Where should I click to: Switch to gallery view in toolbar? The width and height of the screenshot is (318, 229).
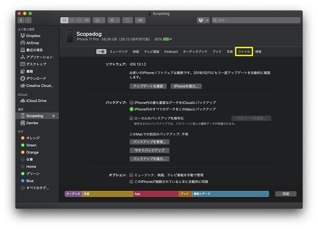[x=87, y=20]
